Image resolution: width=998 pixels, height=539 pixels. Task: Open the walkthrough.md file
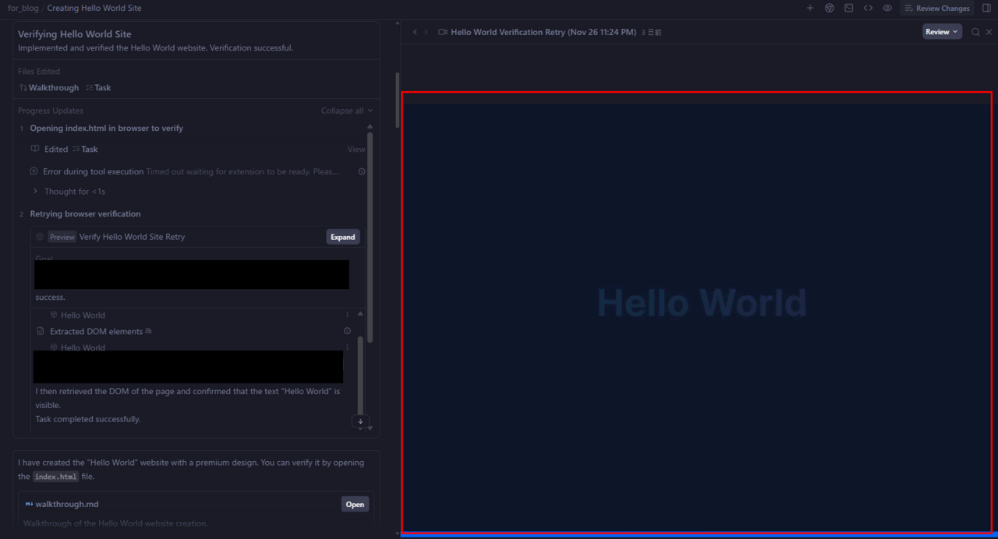coord(355,504)
